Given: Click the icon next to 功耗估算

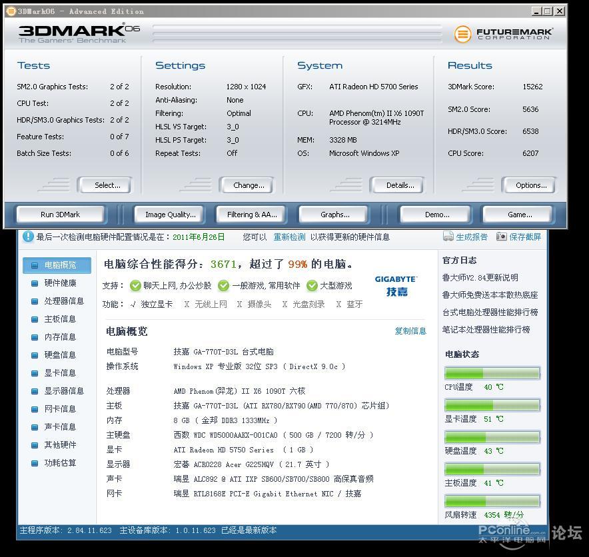Looking at the screenshot, I should pyautogui.click(x=35, y=463).
